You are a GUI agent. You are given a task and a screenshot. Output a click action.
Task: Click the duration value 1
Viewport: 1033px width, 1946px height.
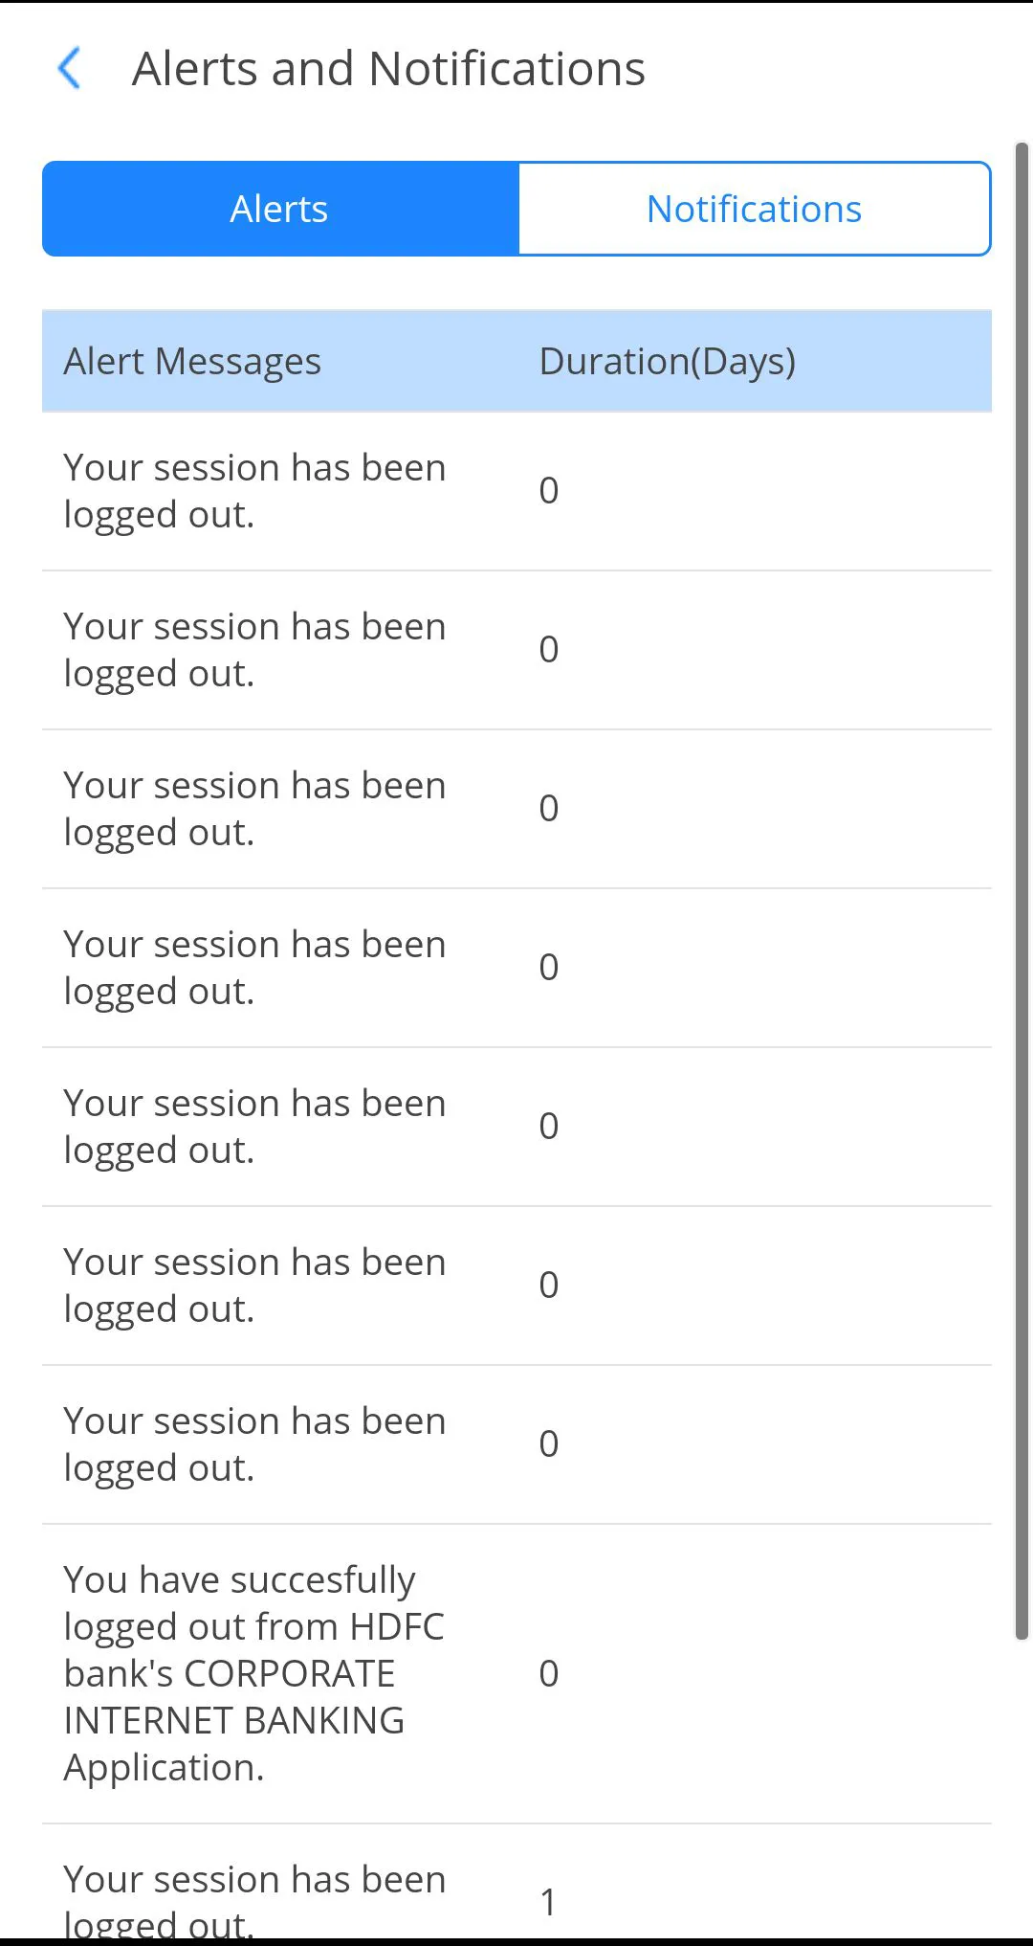(x=548, y=1902)
